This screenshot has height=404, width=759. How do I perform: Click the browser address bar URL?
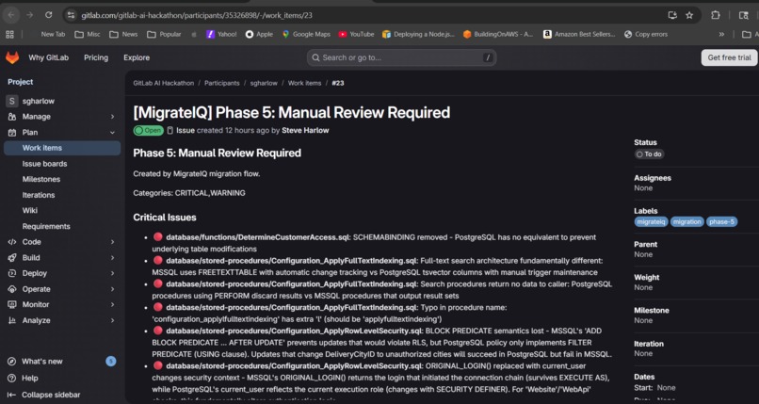pyautogui.click(x=197, y=15)
